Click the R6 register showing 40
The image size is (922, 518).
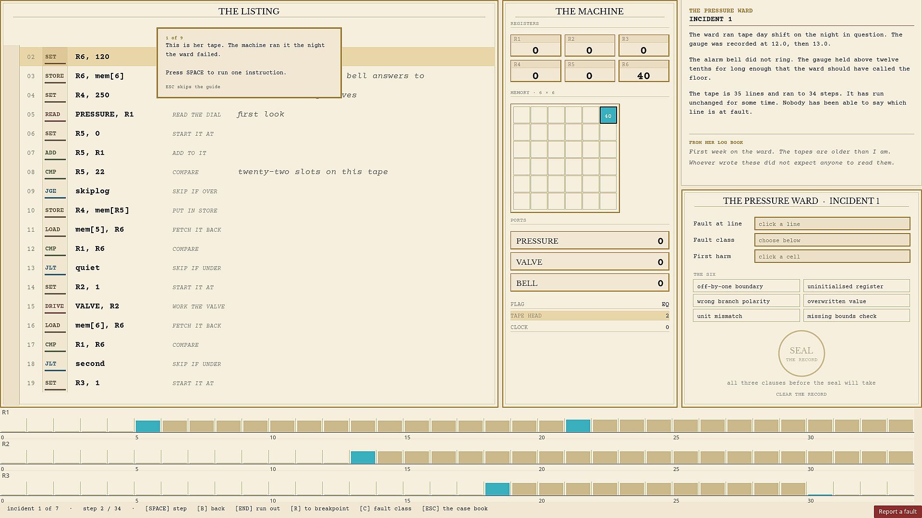(643, 71)
